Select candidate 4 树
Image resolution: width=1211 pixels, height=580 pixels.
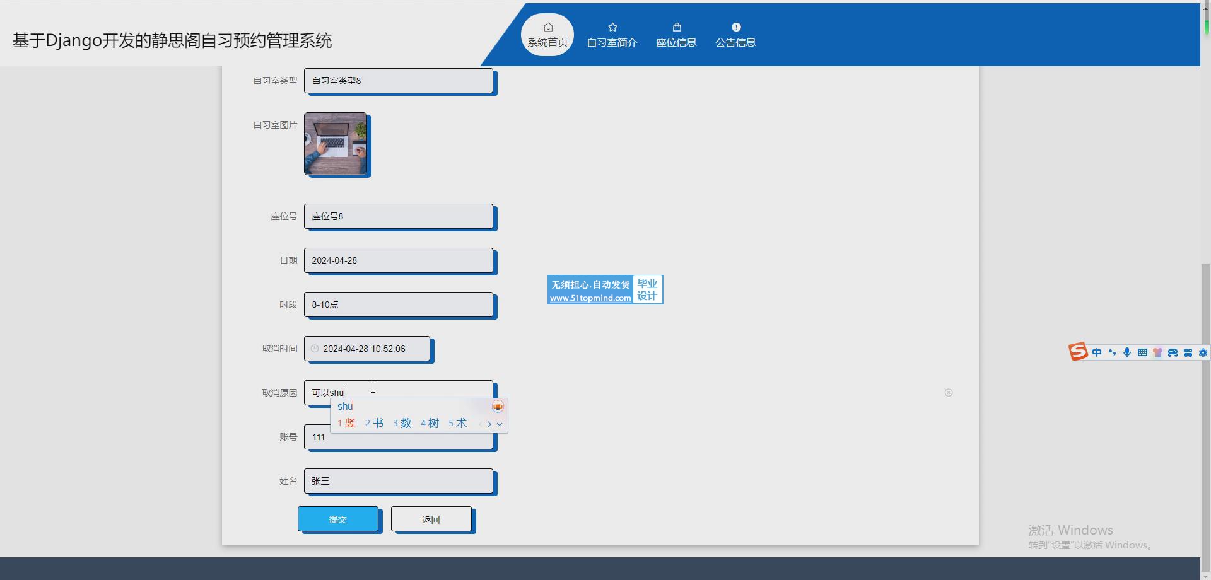(430, 423)
